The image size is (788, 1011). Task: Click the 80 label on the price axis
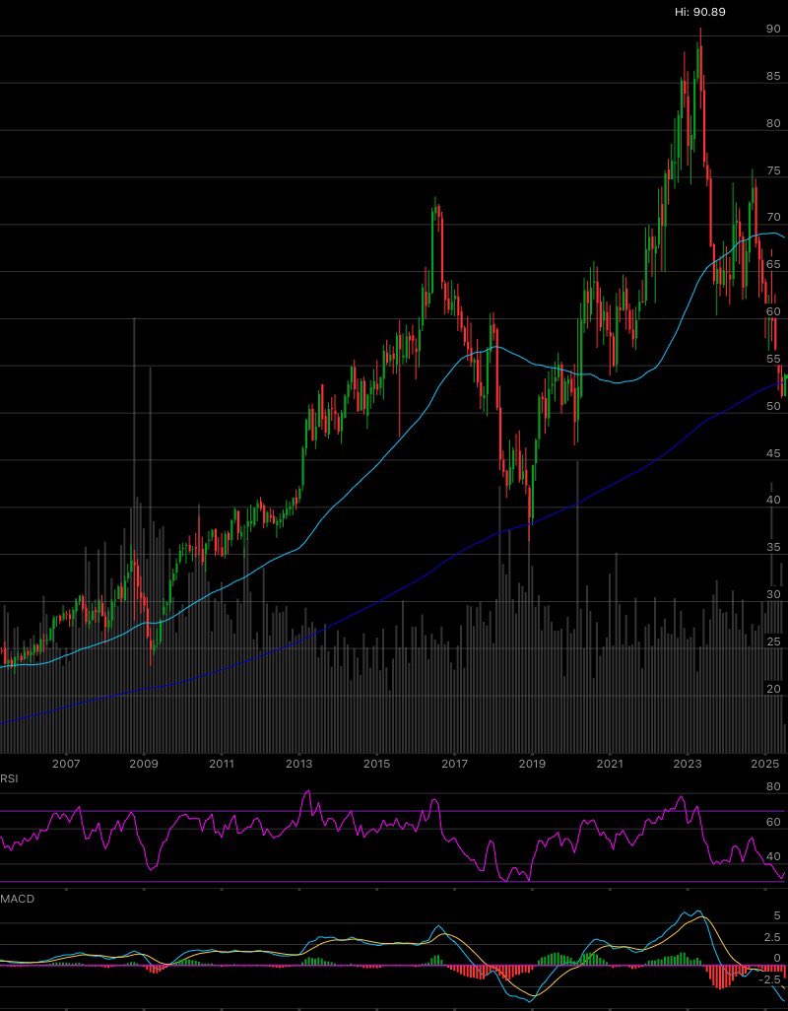[773, 123]
